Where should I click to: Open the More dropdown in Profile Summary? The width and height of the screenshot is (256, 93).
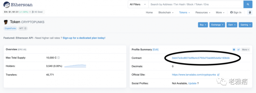(245, 50)
